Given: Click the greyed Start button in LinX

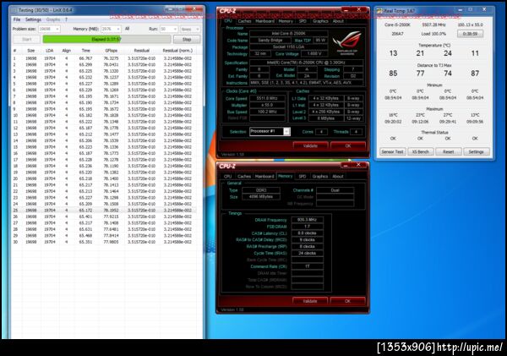Looking at the screenshot, I should (x=26, y=40).
